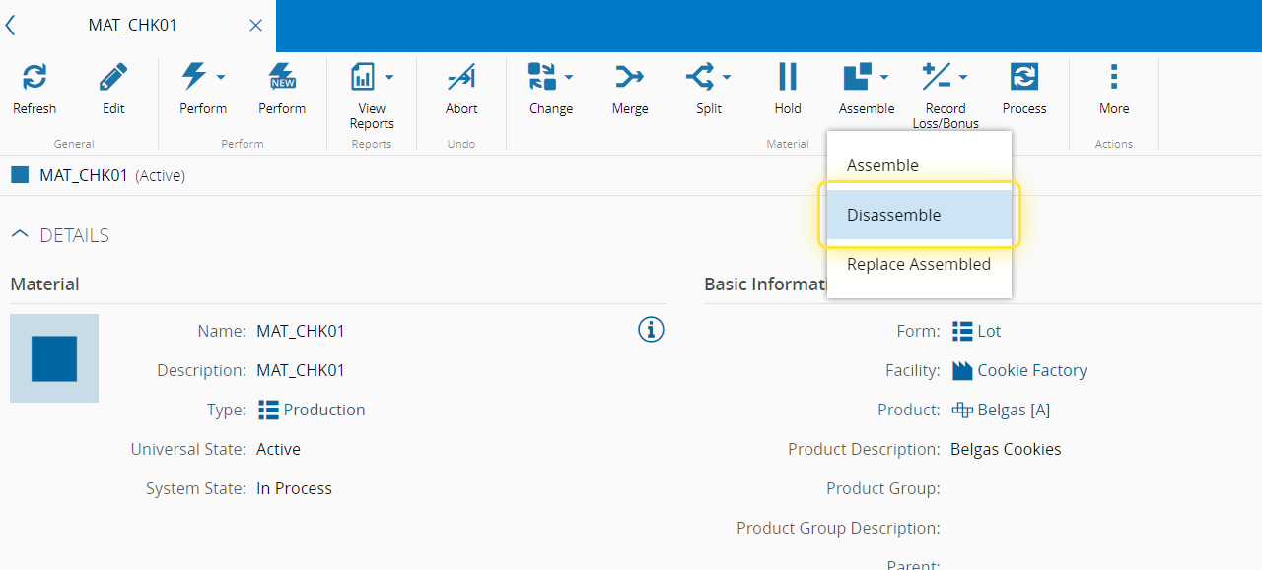Expand the Change dropdown arrow
This screenshot has height=570, width=1262.
tap(569, 77)
